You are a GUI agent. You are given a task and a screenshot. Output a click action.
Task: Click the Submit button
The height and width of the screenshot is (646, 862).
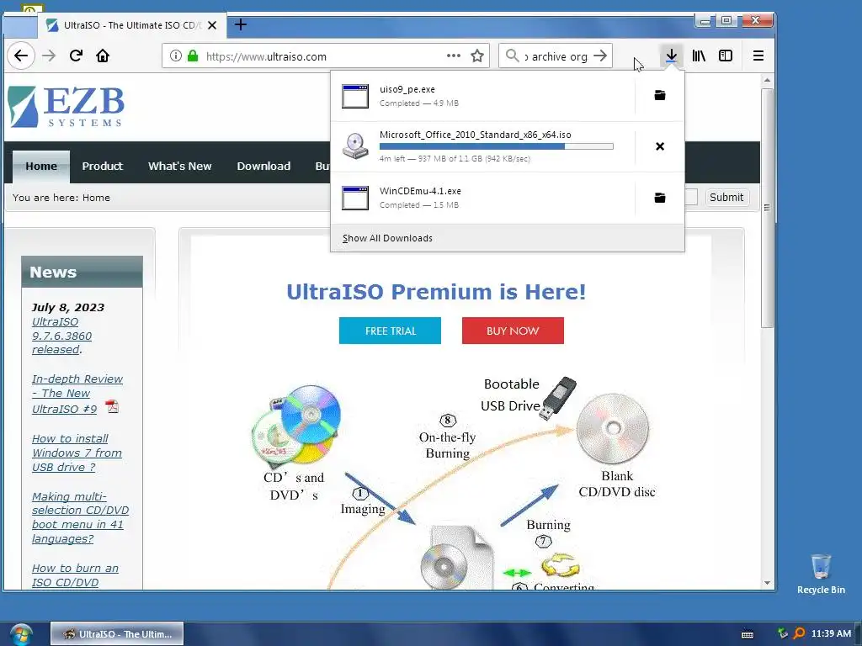[726, 197]
